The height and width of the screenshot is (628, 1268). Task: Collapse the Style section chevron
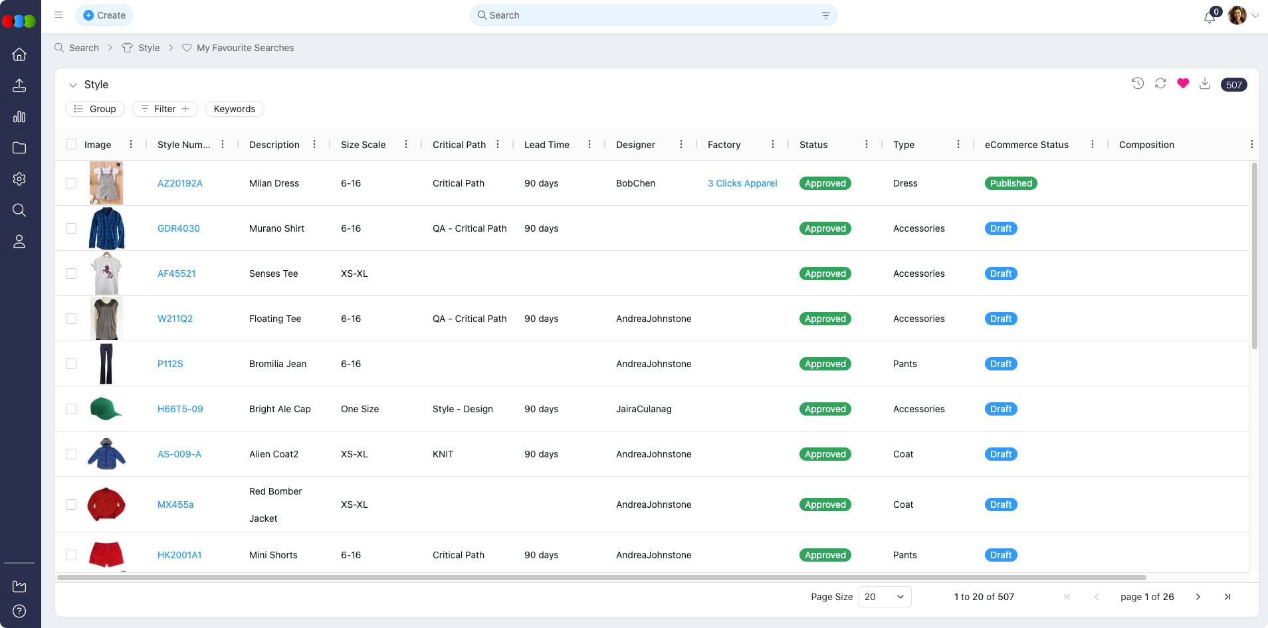(73, 85)
